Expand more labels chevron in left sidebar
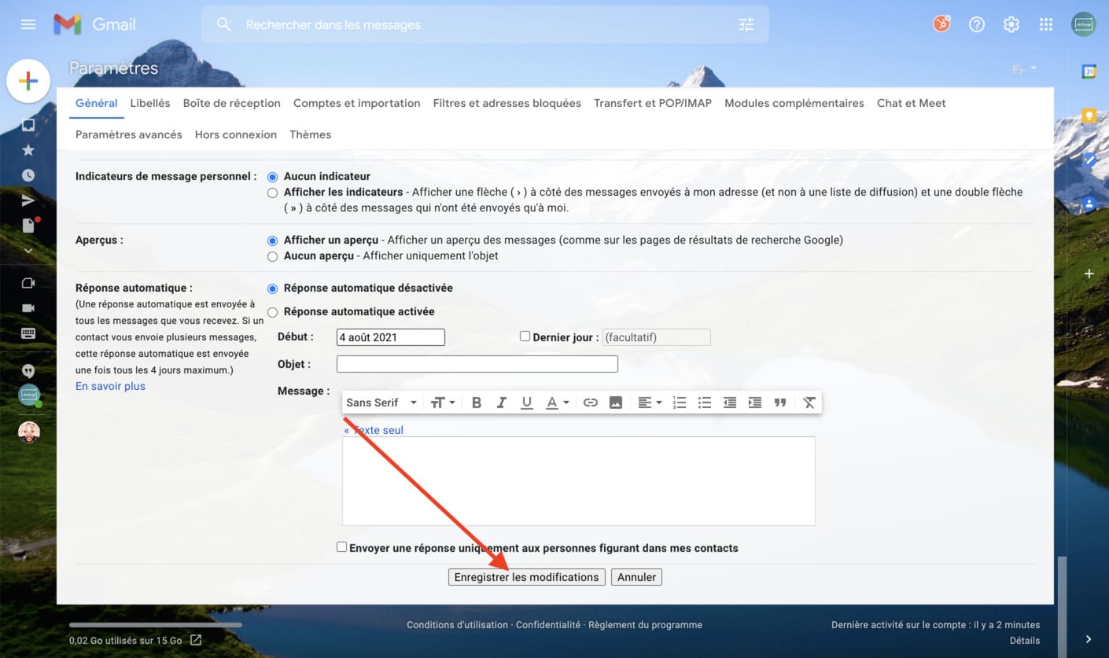 28,251
